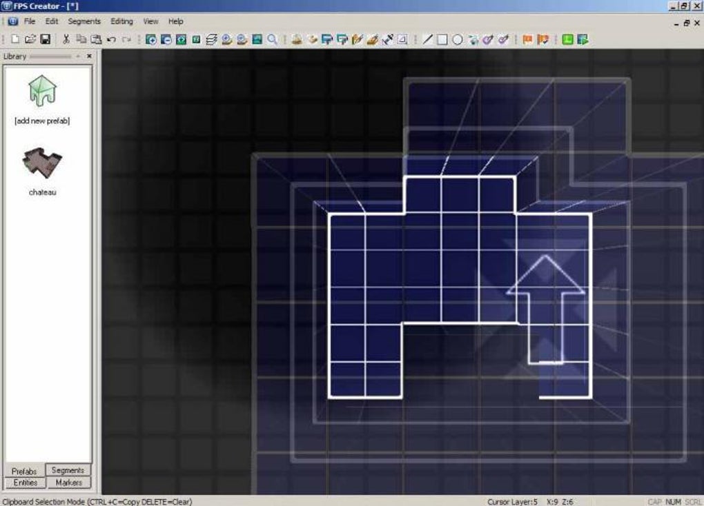Click the Cursor Layer:5 status text

(512, 501)
